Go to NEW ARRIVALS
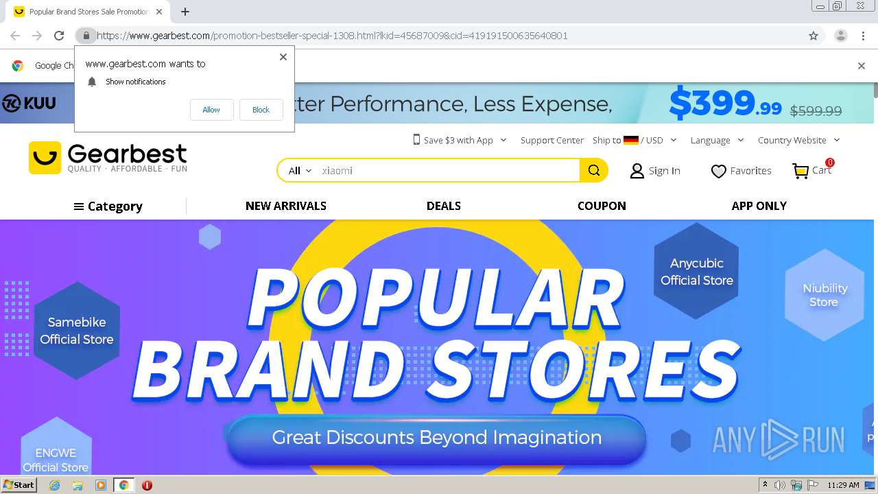This screenshot has width=878, height=494. point(286,206)
